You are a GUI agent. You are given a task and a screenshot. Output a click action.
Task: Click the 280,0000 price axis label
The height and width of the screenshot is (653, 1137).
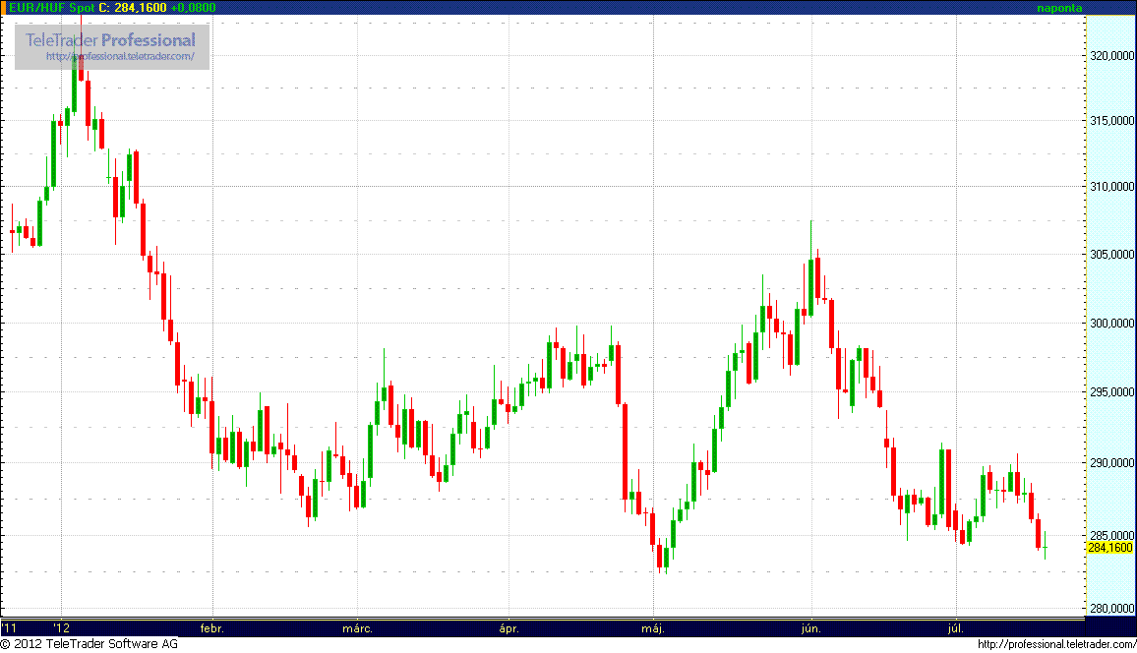click(x=1109, y=608)
